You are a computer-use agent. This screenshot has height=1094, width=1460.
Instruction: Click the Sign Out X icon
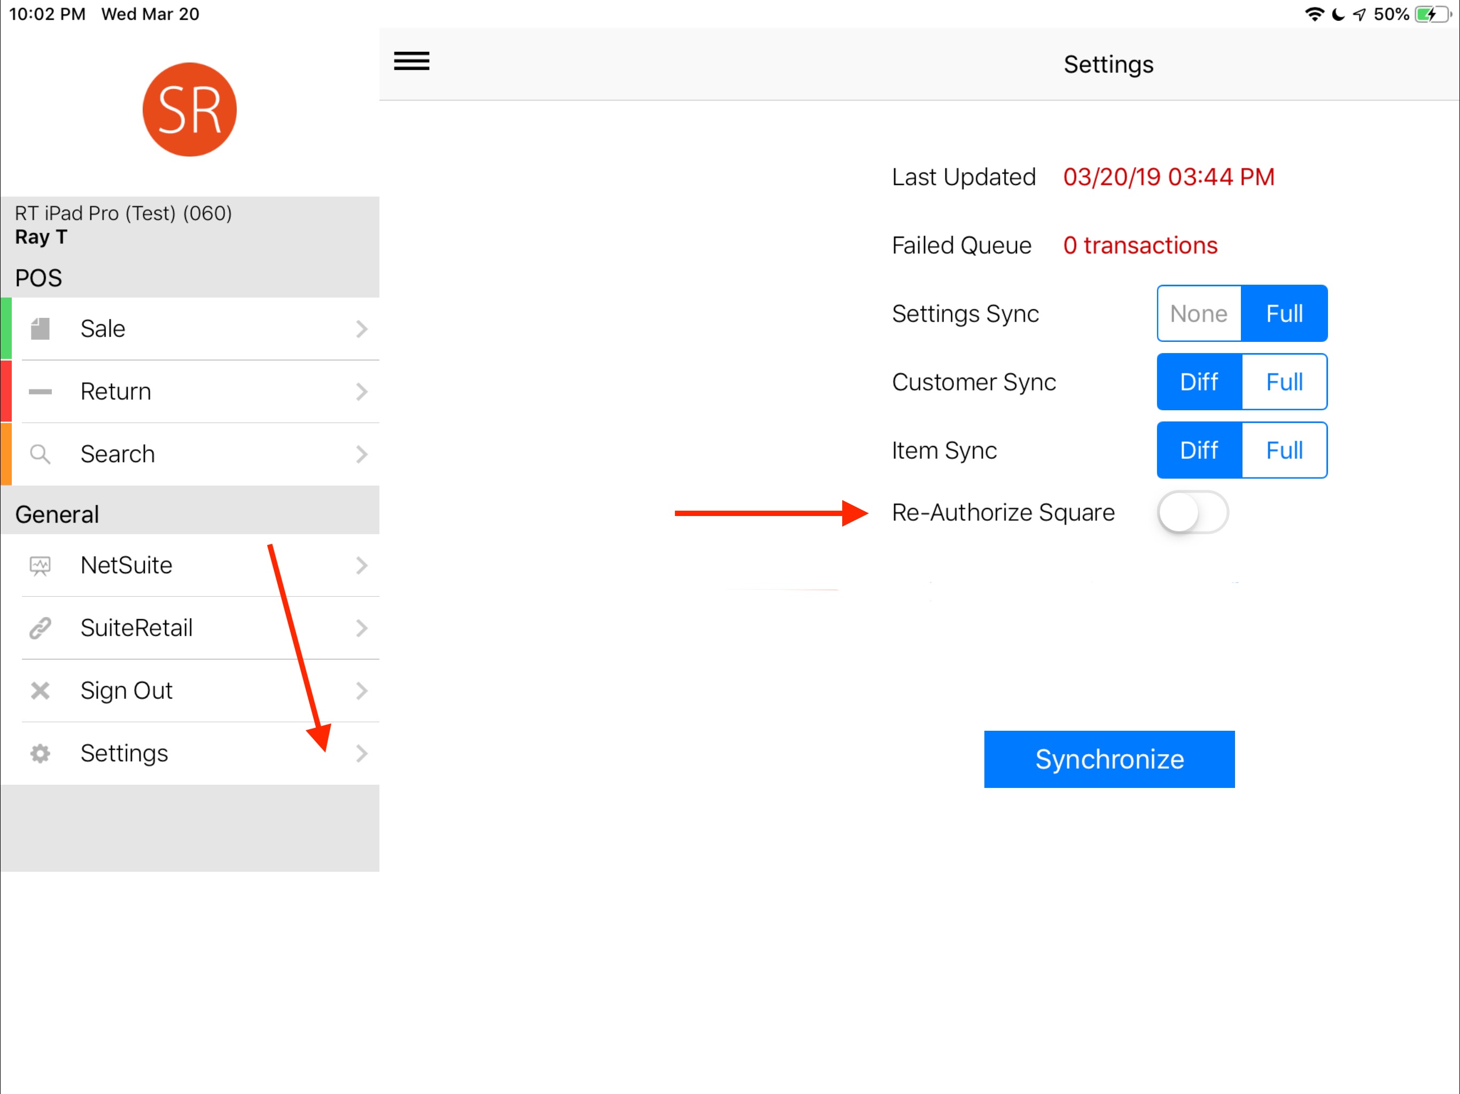[40, 691]
